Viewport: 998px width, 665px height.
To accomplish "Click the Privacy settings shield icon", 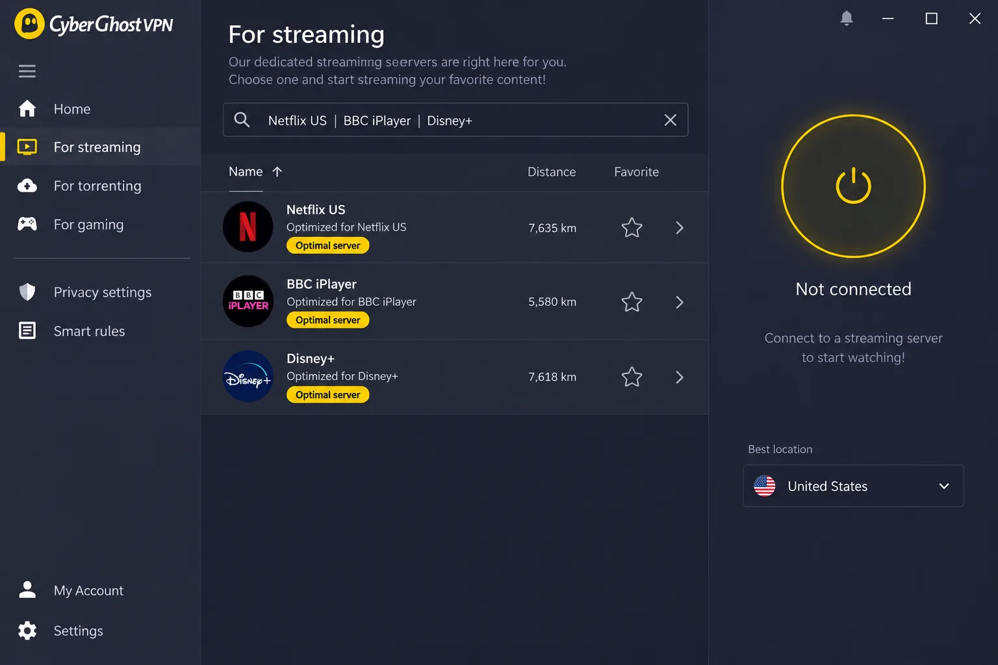I will [27, 292].
